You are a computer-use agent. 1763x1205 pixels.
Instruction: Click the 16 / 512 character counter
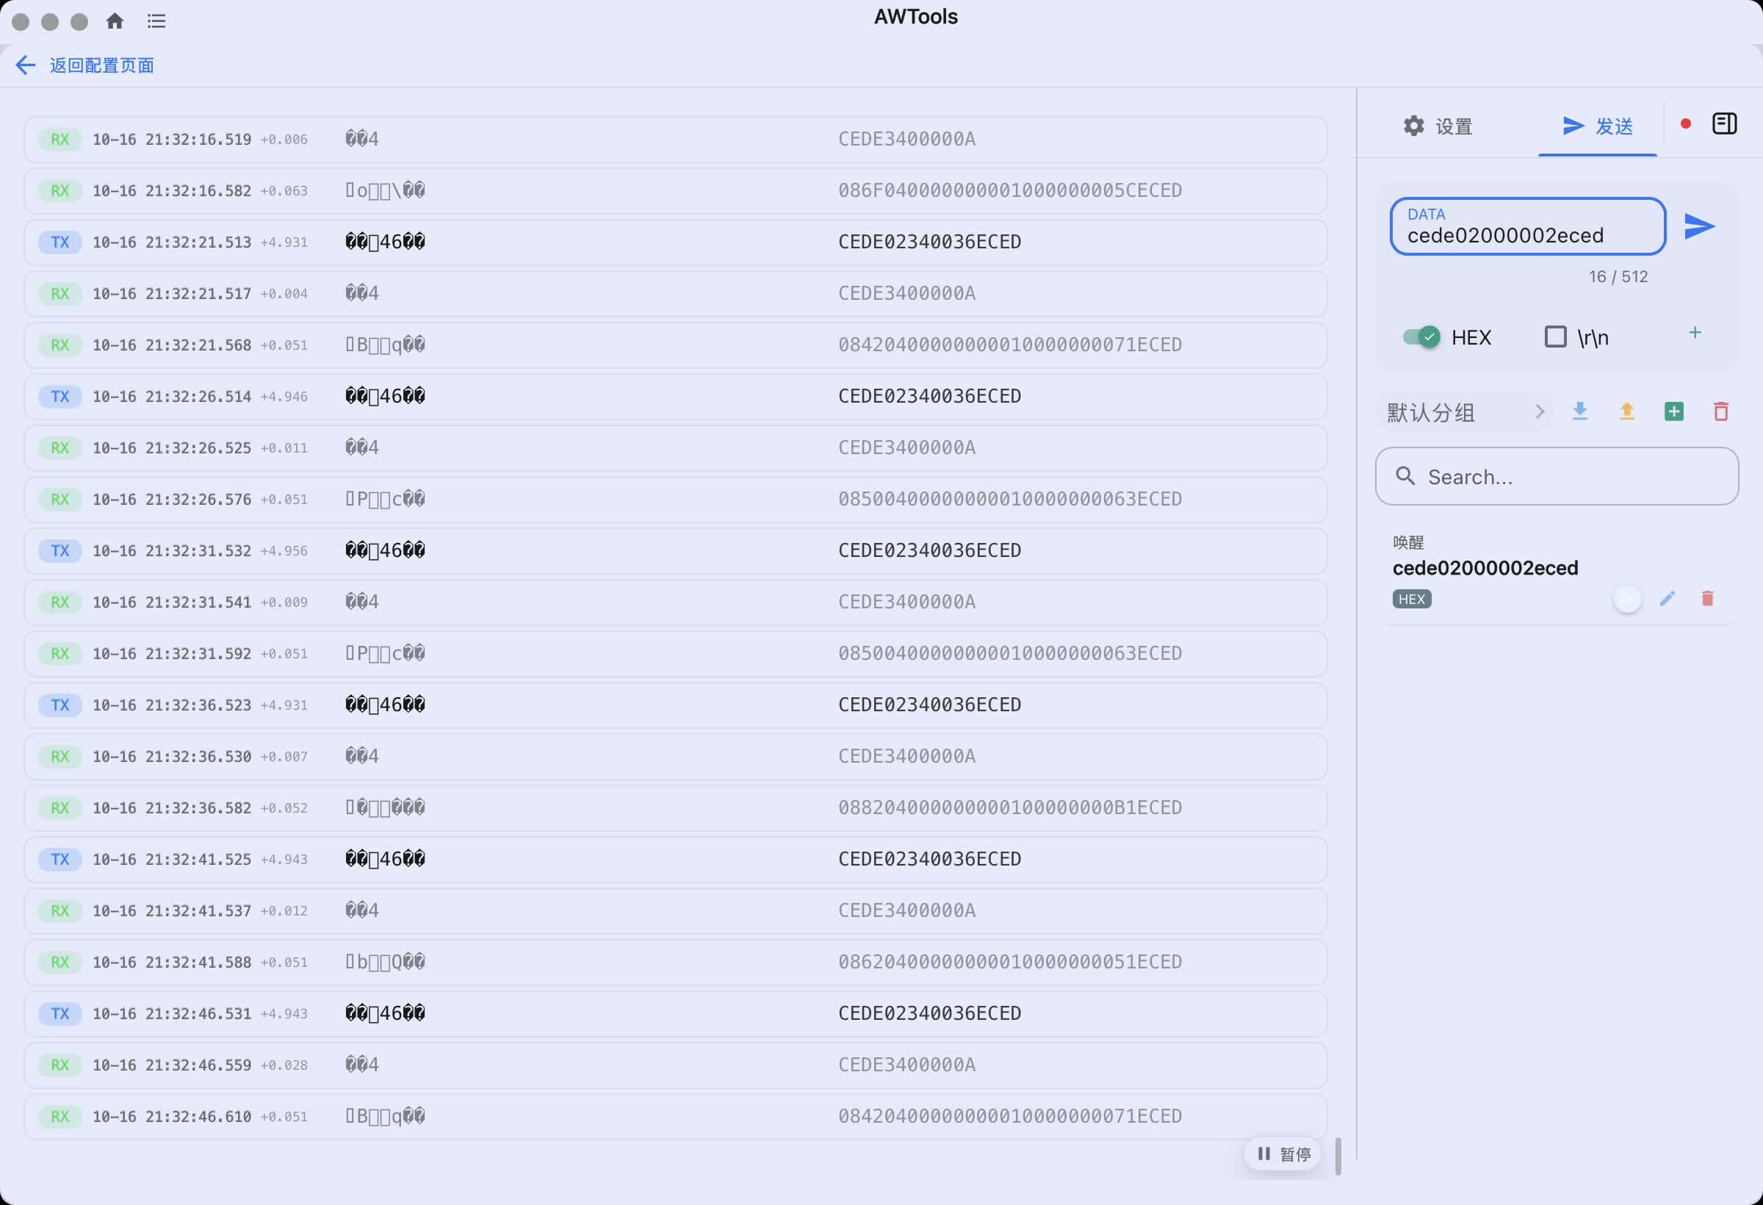click(1618, 276)
